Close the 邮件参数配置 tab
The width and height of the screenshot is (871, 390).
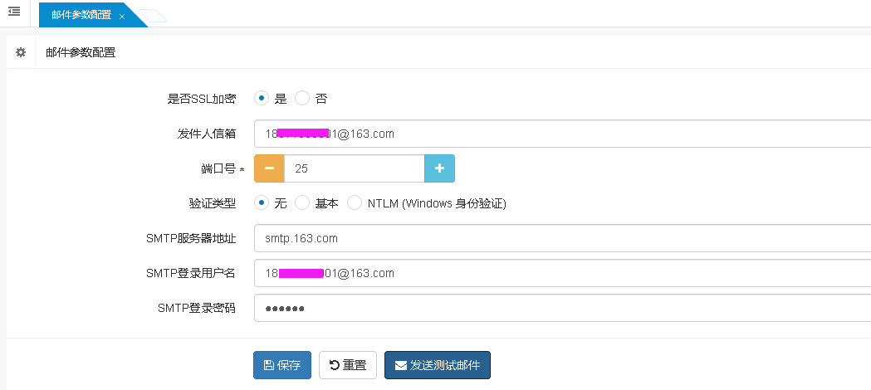(122, 16)
